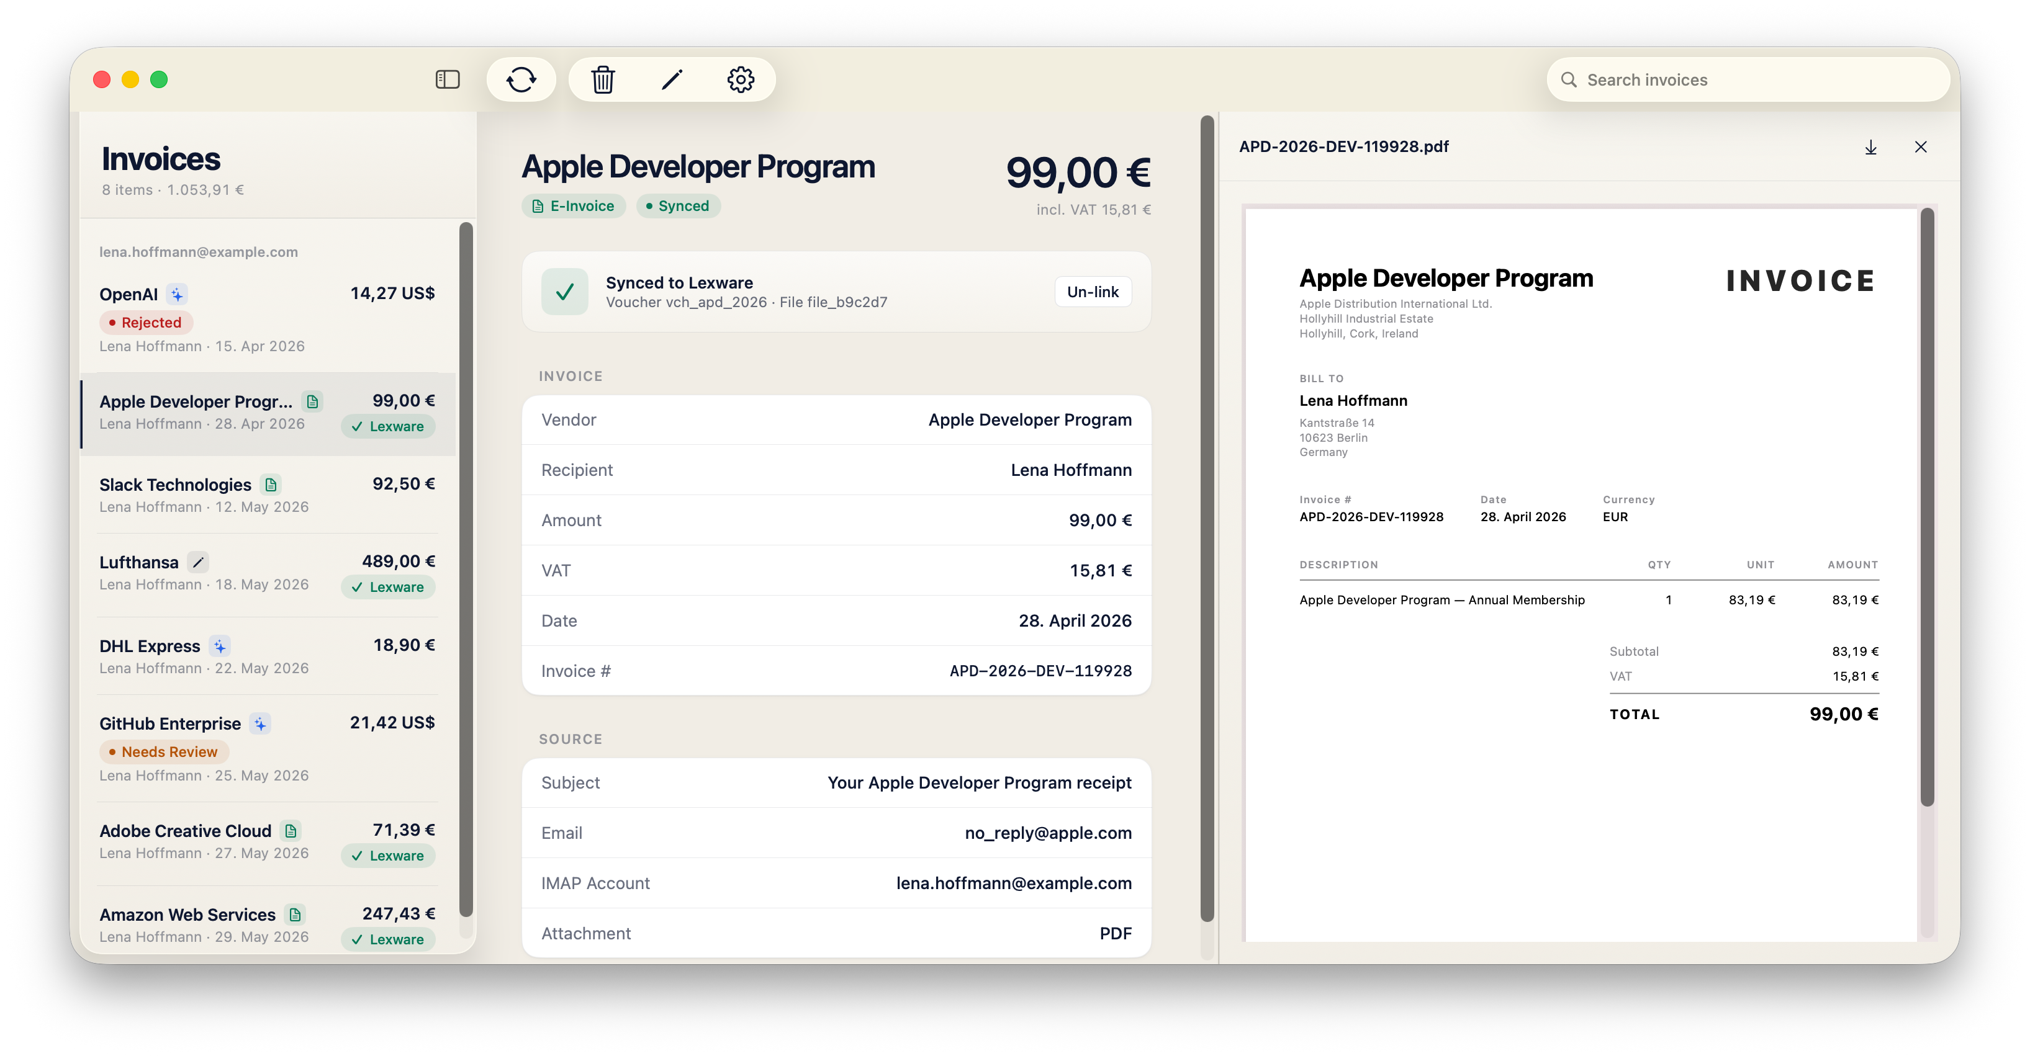
Task: Open settings via the gear icon
Action: (x=740, y=79)
